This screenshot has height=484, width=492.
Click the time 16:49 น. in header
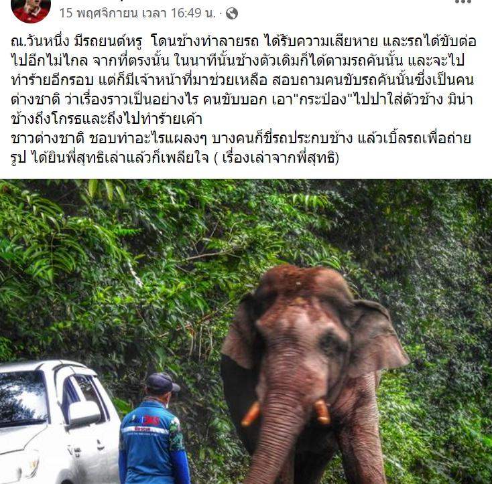(x=193, y=13)
